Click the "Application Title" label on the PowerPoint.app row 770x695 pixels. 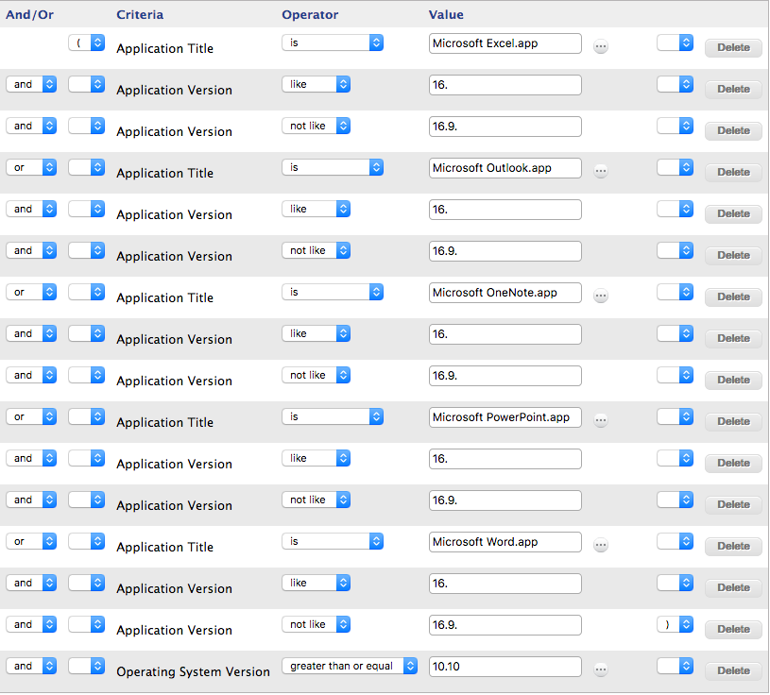(x=165, y=422)
